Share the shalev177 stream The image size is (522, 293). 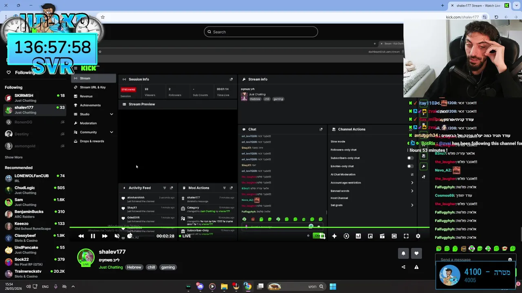403,267
